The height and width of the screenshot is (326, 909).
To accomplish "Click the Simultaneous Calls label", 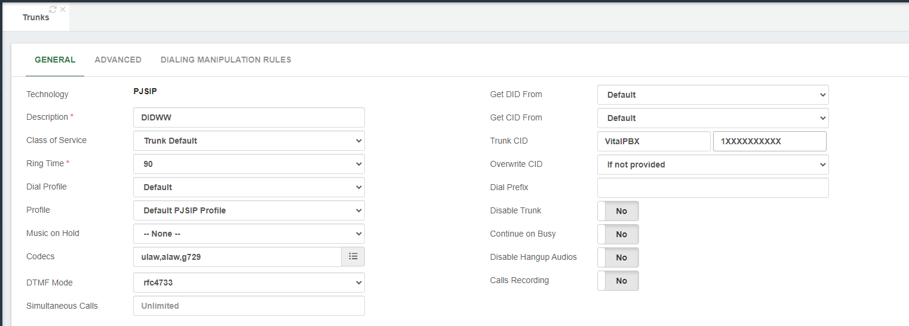I will [x=62, y=306].
